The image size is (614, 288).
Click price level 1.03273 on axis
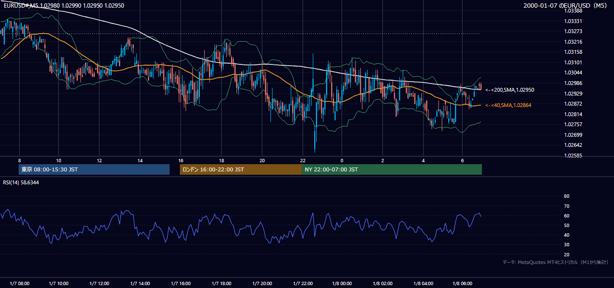(x=574, y=31)
